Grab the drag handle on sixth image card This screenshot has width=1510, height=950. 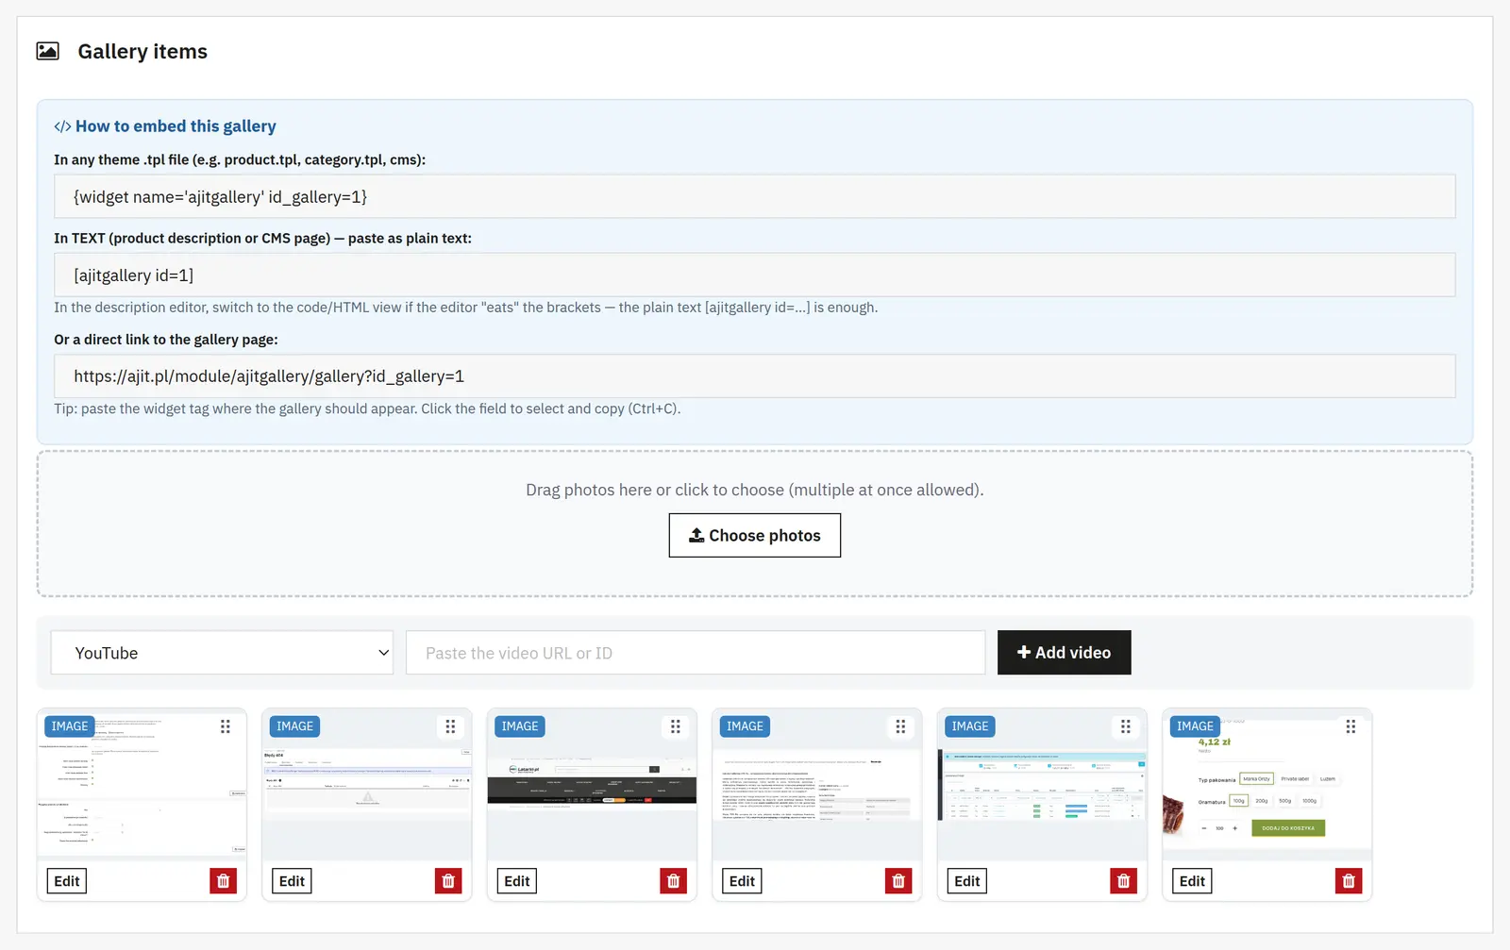click(x=1351, y=726)
